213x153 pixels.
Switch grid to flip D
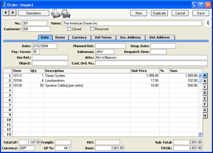(205, 93)
